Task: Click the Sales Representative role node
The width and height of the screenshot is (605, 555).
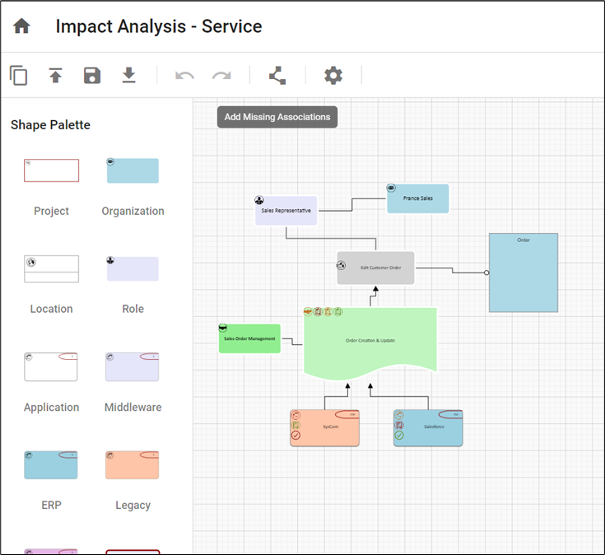Action: click(285, 210)
